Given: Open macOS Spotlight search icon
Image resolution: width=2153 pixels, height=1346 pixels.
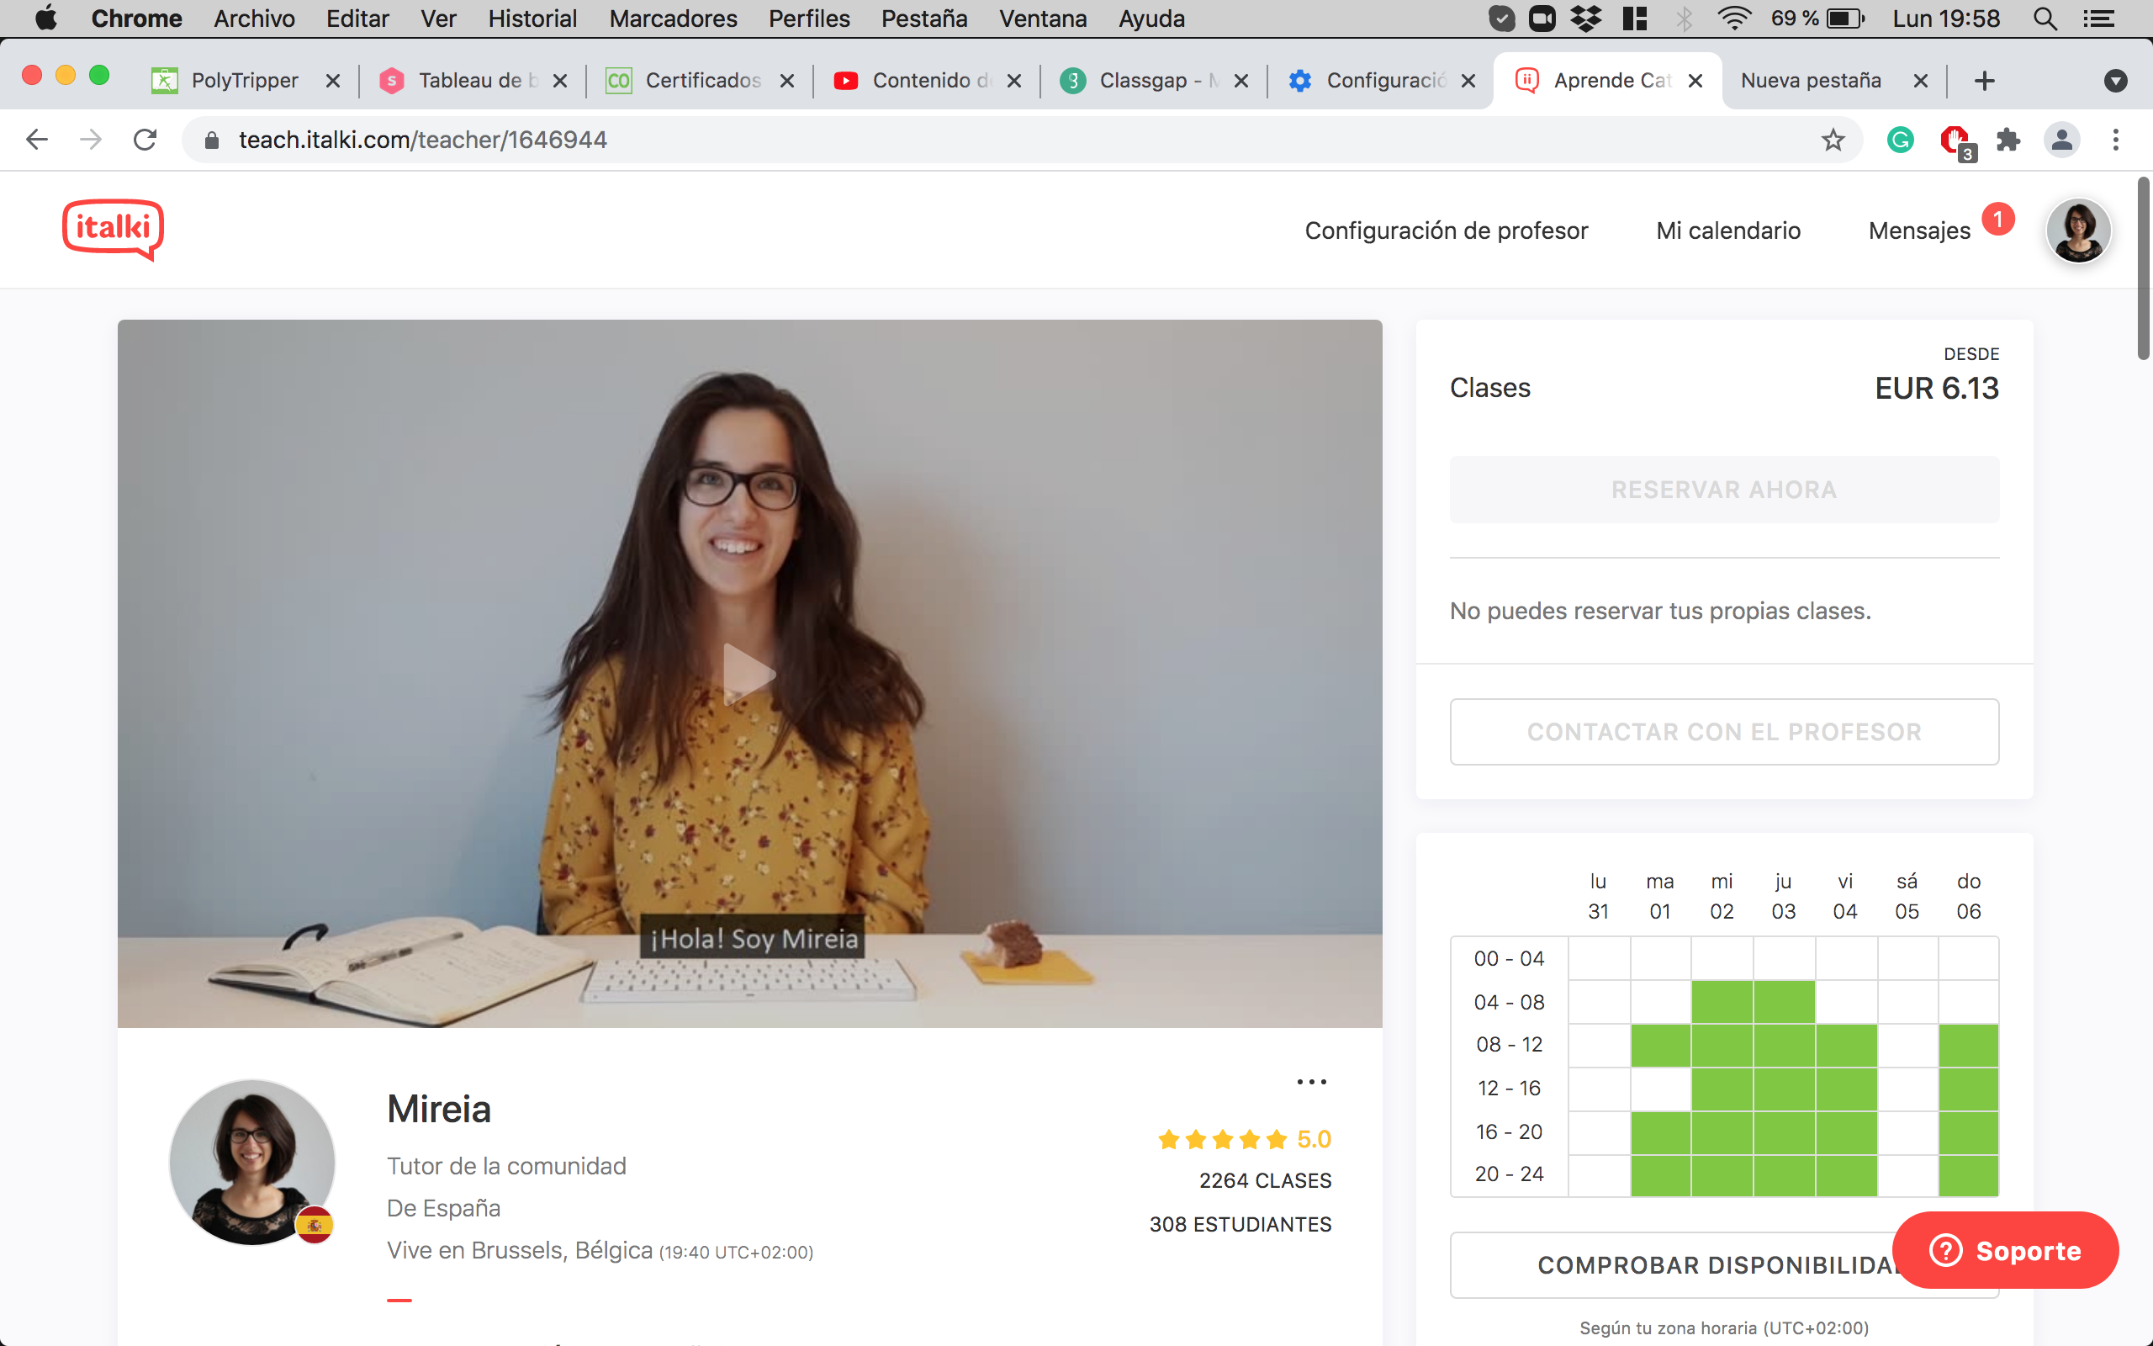Looking at the screenshot, I should (2045, 18).
